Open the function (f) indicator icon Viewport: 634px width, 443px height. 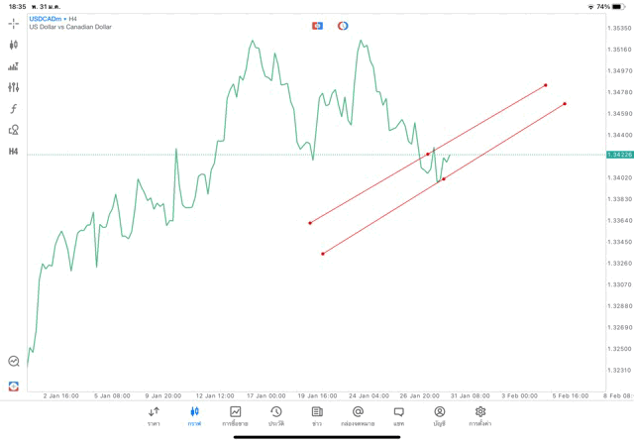coord(14,109)
